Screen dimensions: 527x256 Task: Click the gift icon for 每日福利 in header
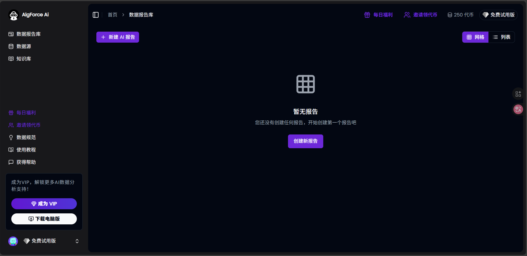(367, 15)
